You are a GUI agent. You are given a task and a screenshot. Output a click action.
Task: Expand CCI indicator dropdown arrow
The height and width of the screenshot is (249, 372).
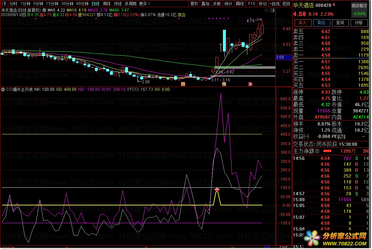(x=3, y=89)
